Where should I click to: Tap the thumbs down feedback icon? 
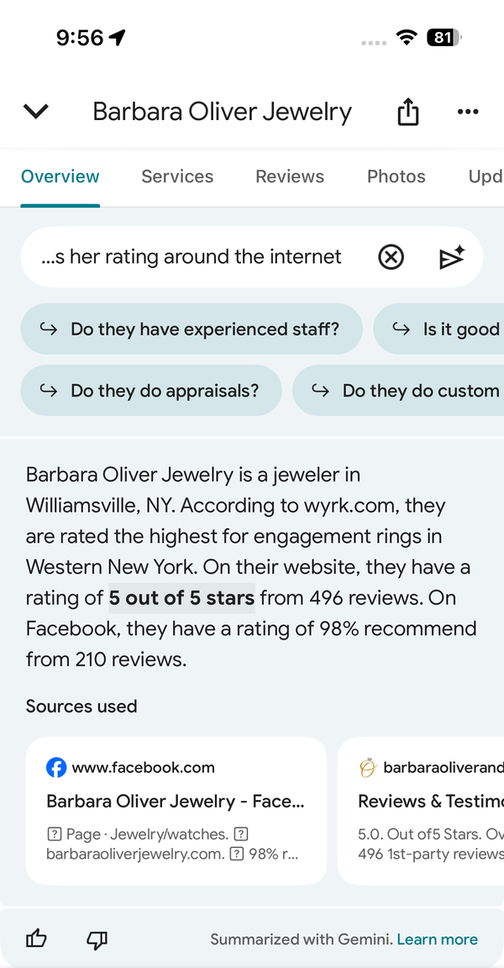pyautogui.click(x=97, y=940)
